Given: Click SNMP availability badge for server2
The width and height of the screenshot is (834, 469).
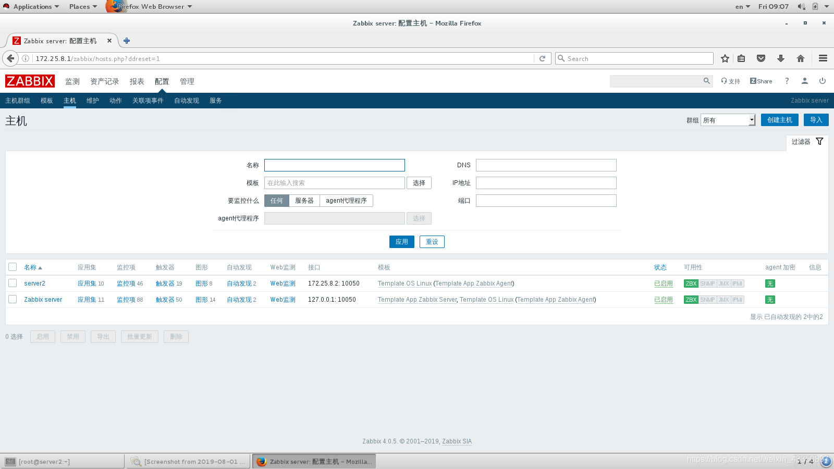Looking at the screenshot, I should click(707, 283).
